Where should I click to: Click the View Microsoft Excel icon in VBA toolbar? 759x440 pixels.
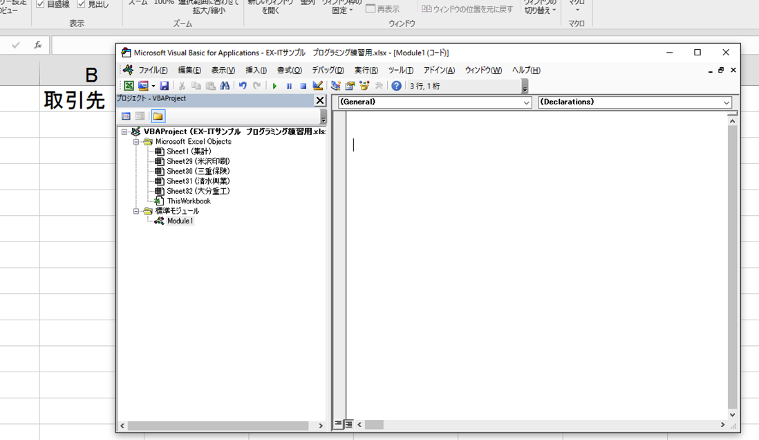pos(129,86)
